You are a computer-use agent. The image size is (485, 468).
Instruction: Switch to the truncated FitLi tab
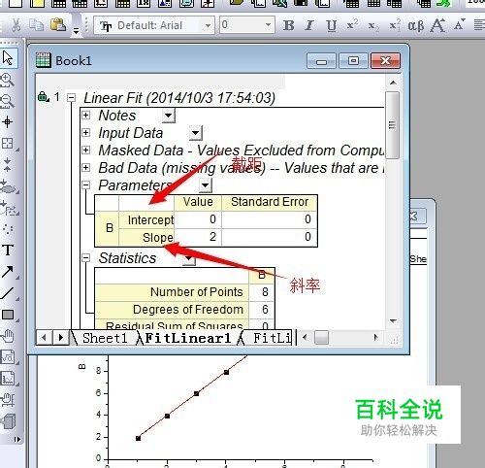point(271,338)
